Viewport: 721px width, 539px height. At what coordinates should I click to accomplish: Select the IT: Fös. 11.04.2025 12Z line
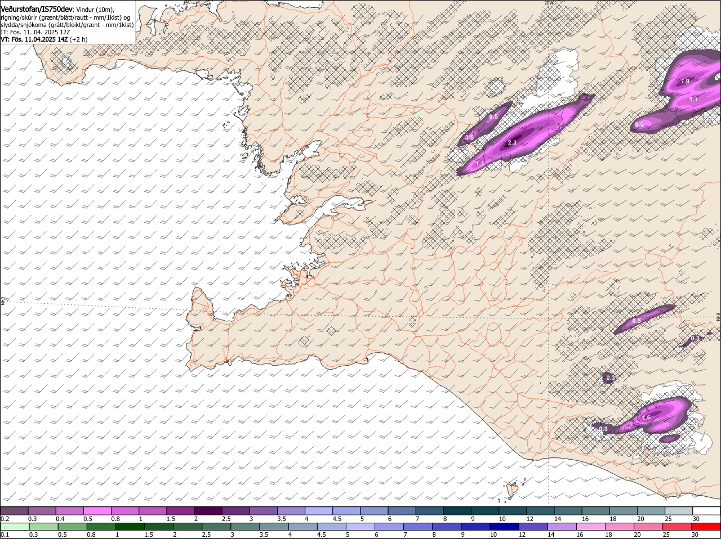[35, 32]
